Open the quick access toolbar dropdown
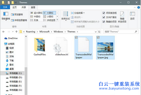This screenshot has width=141, height=95. [16, 3]
